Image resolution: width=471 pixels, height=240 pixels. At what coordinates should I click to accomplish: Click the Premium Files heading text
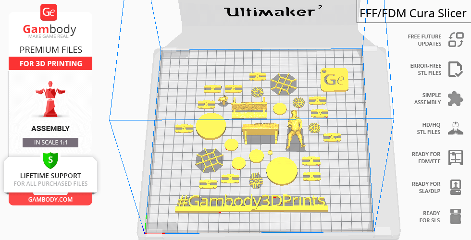[x=50, y=49]
